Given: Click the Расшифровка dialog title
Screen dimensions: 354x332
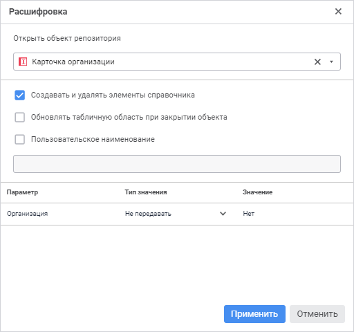Looking at the screenshot, I should coord(38,12).
